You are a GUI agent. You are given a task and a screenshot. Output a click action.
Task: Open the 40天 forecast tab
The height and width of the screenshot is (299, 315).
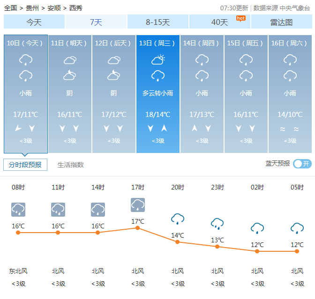[219, 22]
